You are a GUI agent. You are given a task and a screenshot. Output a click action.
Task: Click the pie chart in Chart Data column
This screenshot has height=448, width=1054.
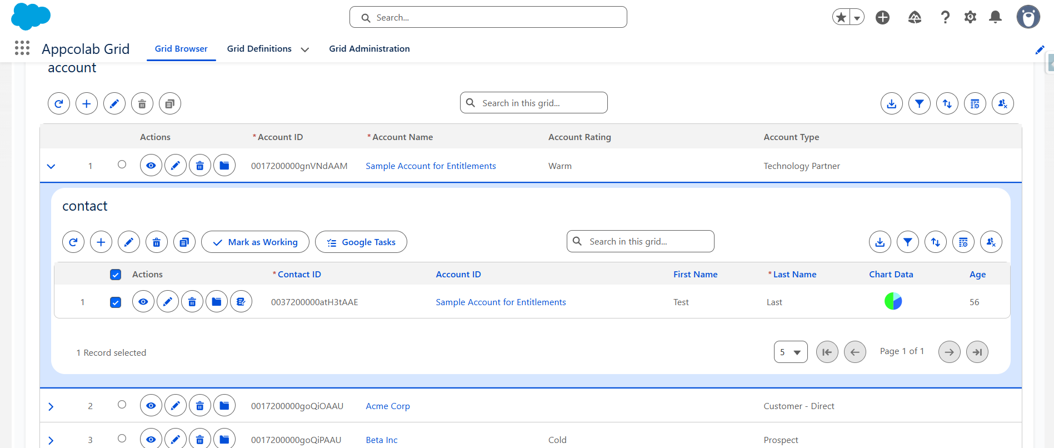pos(893,301)
